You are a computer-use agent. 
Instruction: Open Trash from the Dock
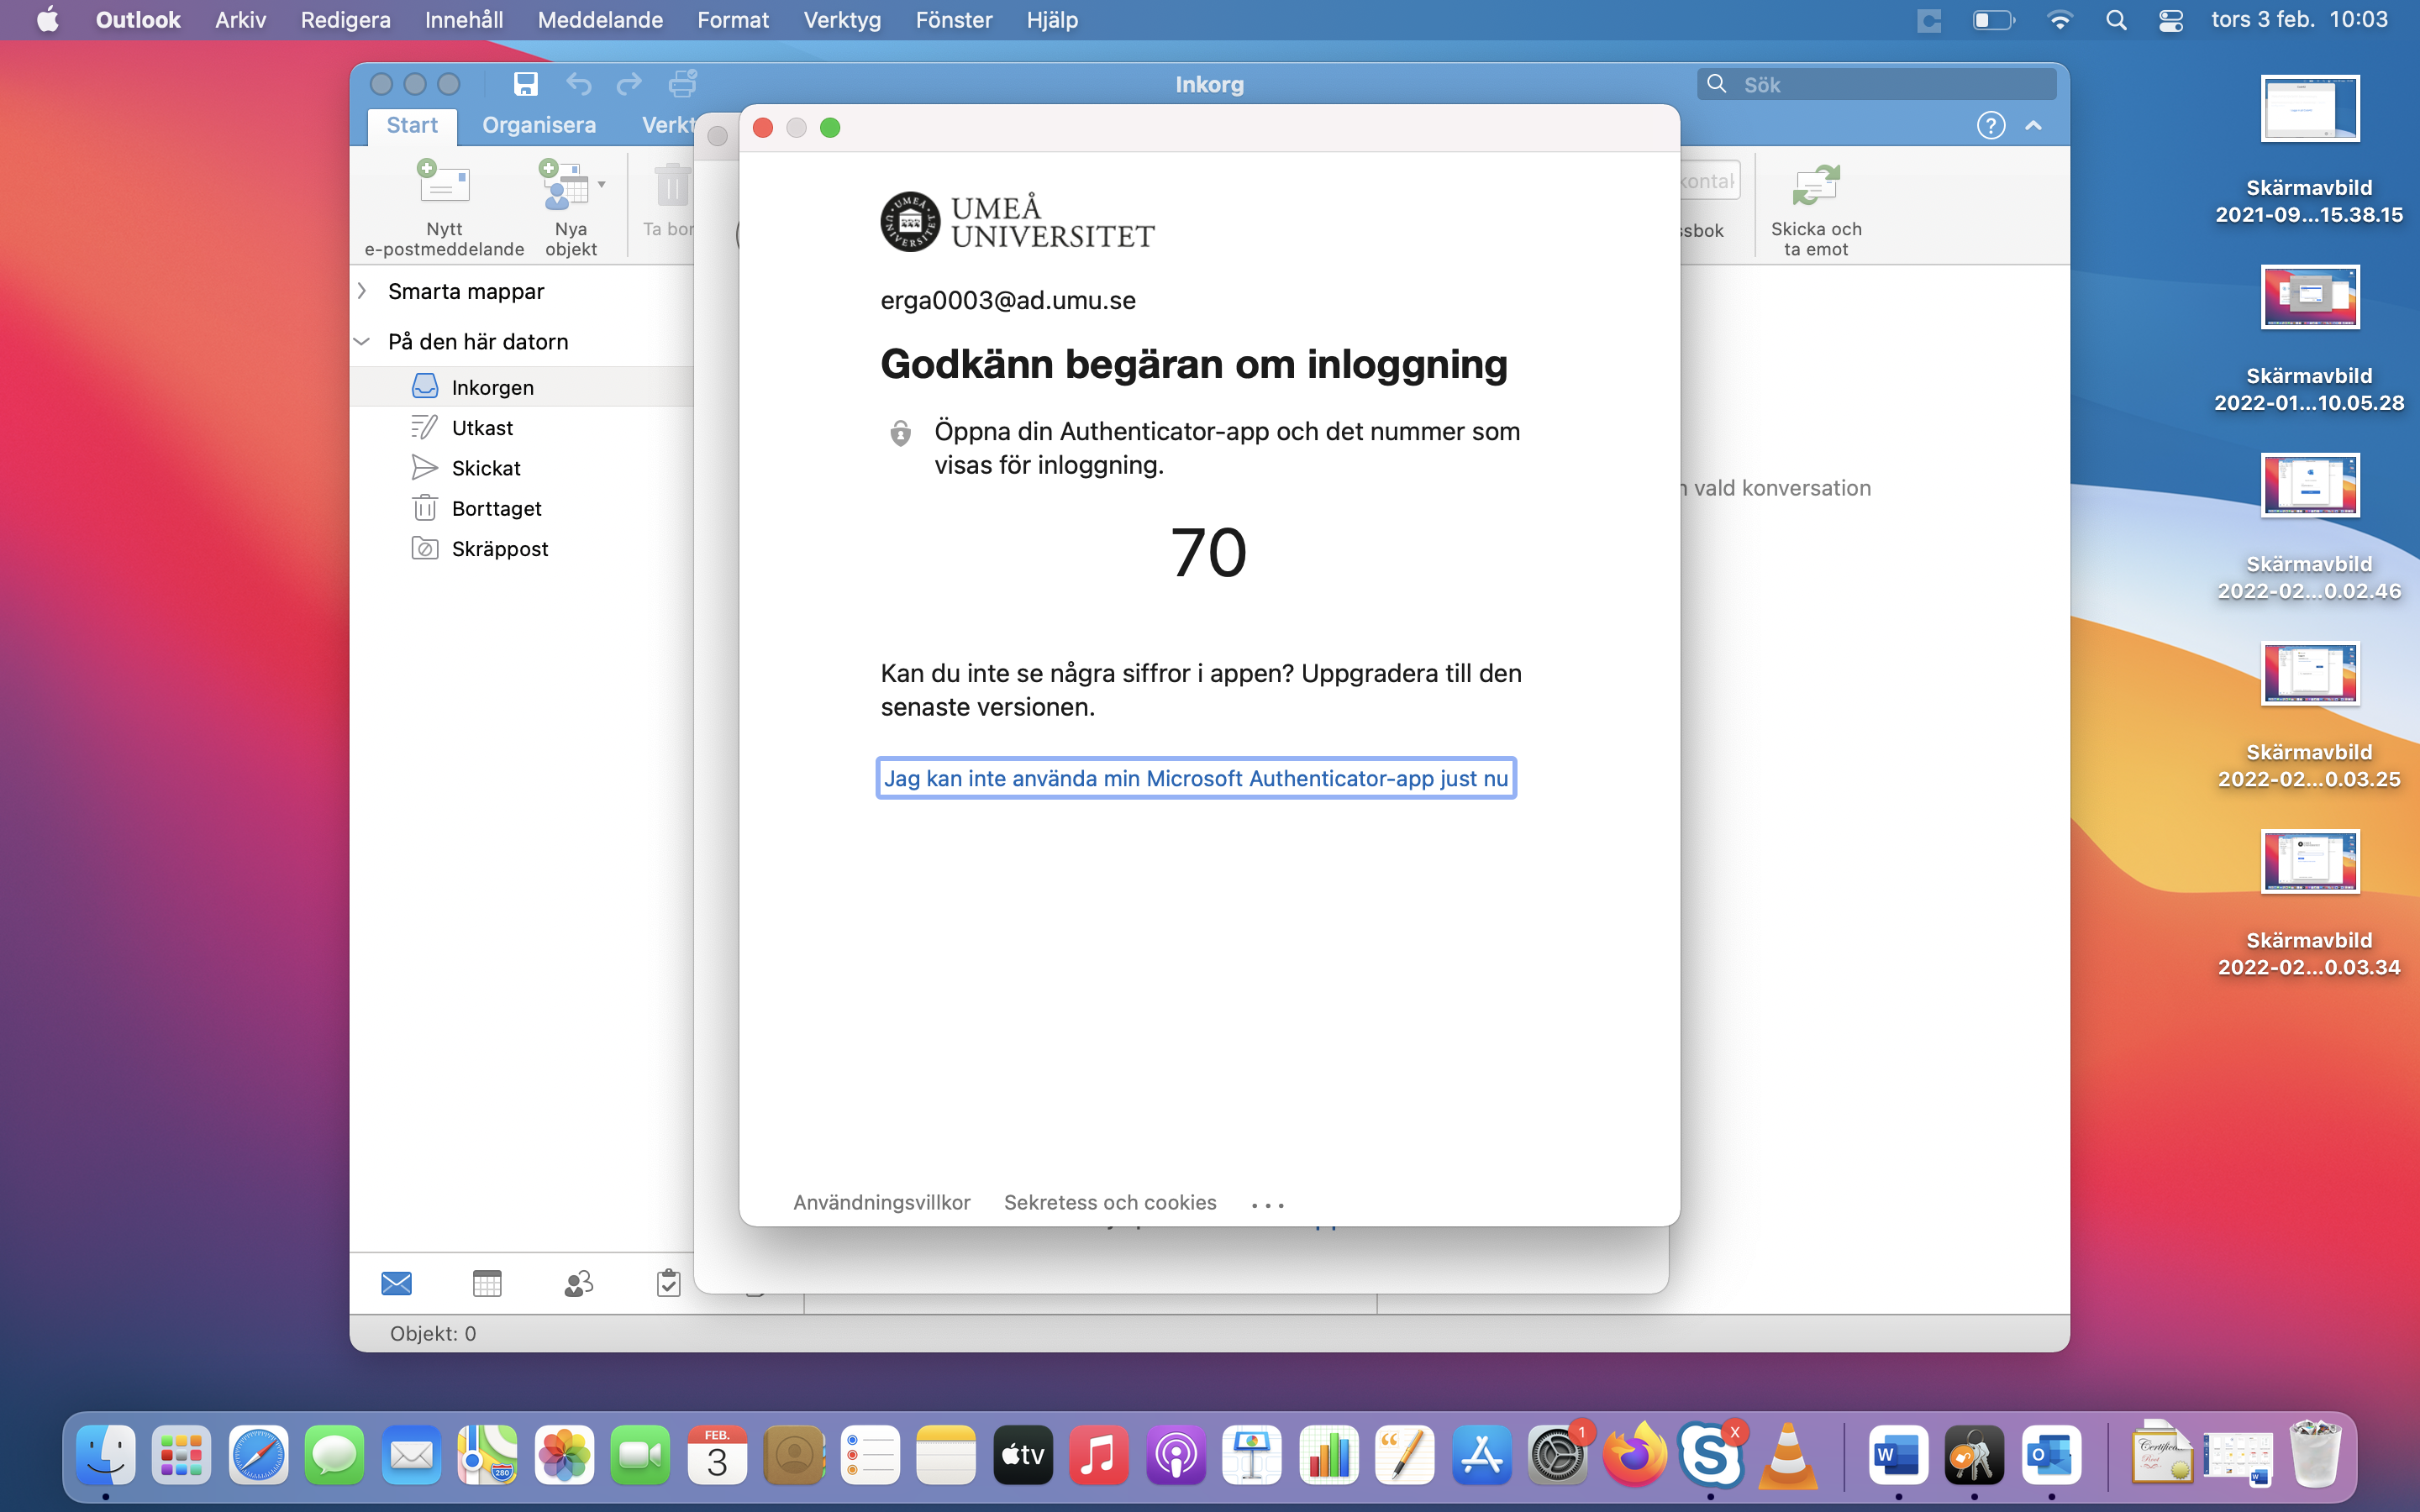click(x=2315, y=1455)
